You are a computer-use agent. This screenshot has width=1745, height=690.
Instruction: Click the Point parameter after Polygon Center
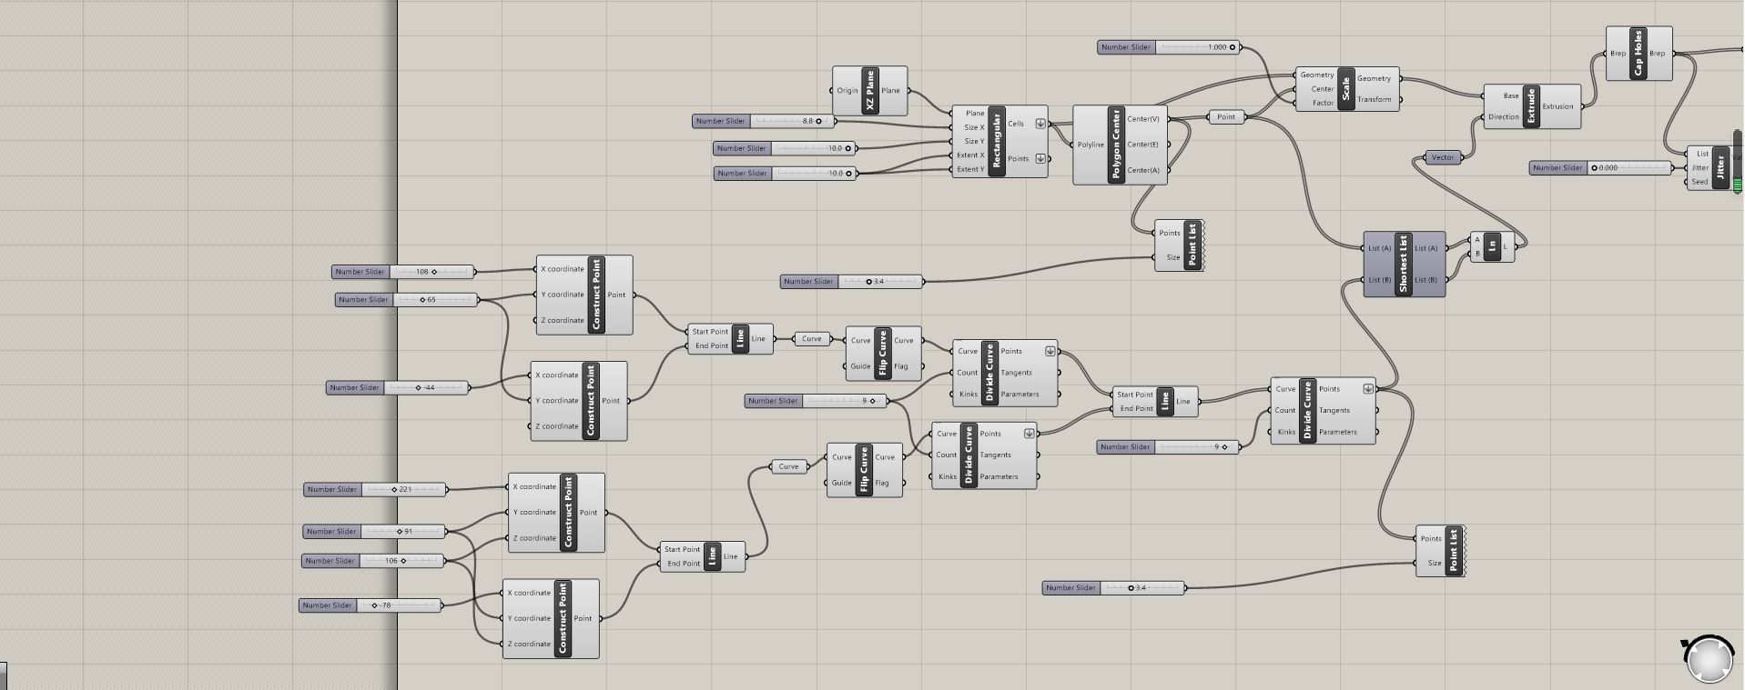click(x=1225, y=117)
